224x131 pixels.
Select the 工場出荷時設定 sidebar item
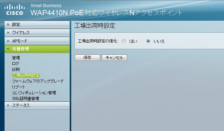click(x=26, y=75)
